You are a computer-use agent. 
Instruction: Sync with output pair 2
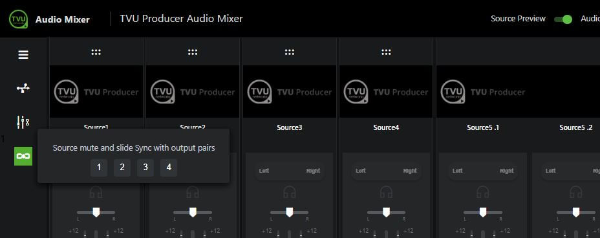tap(122, 168)
